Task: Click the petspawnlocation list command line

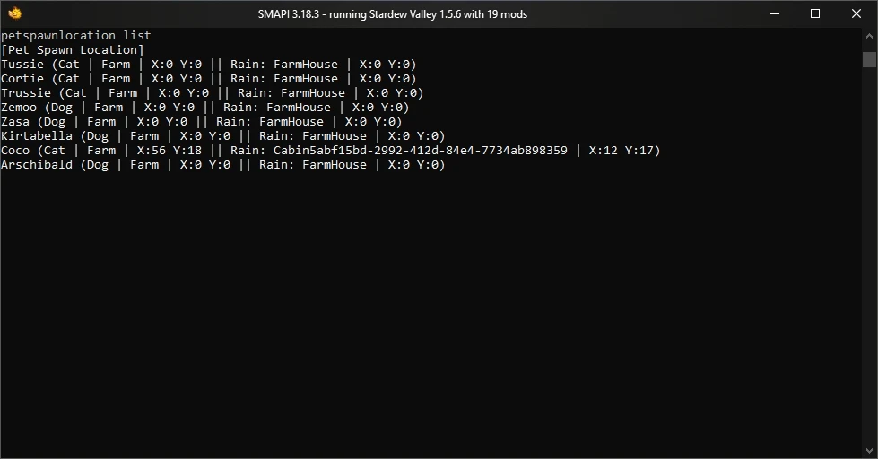Action: tap(76, 36)
